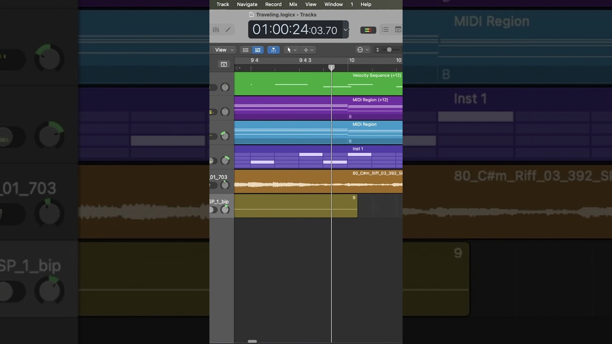The height and width of the screenshot is (344, 612).
Task: Select the highlighted list view button
Action: 258,50
